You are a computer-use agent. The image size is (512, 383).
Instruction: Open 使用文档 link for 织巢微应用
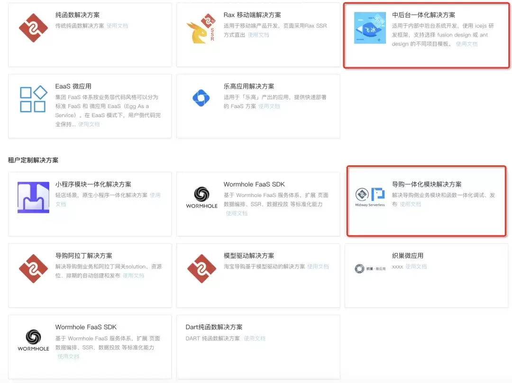point(416,267)
